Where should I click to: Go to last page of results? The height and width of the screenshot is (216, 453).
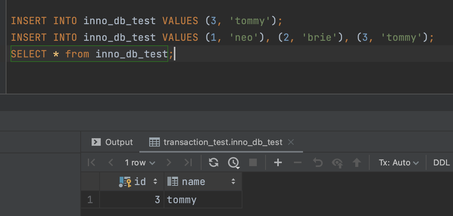pyautogui.click(x=188, y=162)
